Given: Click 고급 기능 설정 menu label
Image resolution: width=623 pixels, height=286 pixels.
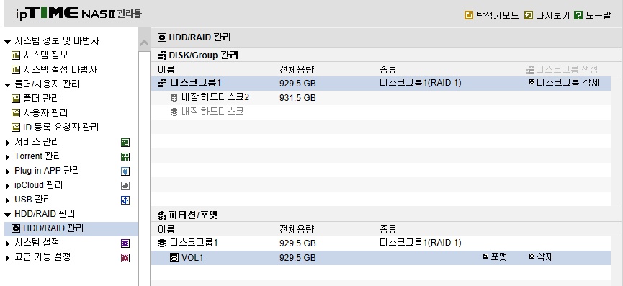Looking at the screenshot, I should [43, 257].
